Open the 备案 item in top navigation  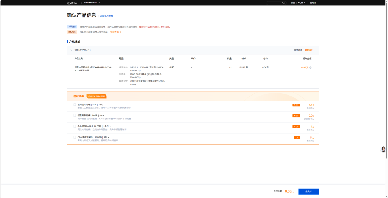(x=293, y=3)
